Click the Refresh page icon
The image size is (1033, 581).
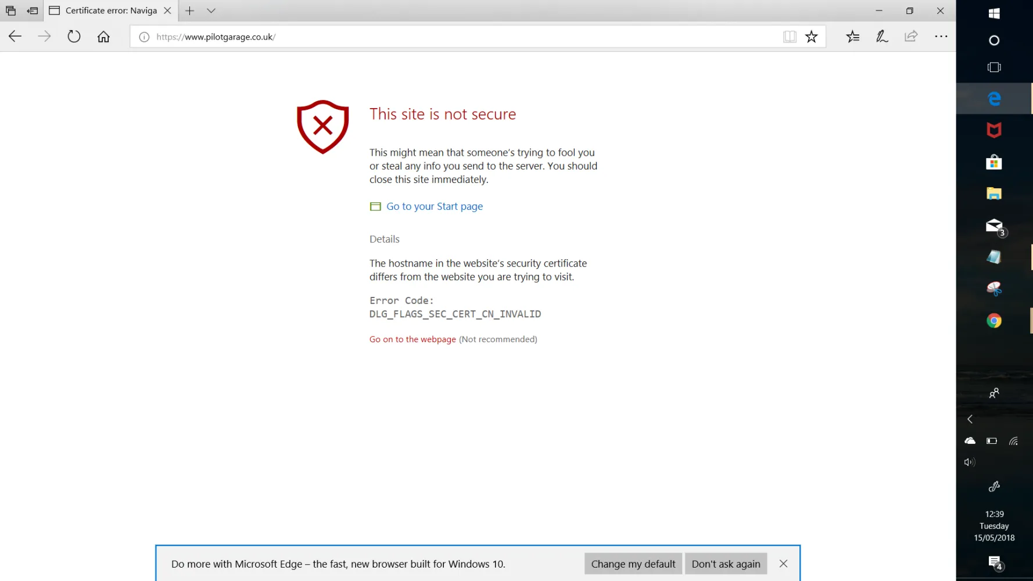[x=74, y=37]
